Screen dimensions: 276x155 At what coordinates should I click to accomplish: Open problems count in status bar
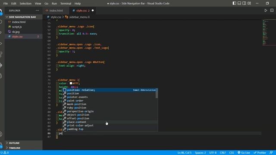pyautogui.click(x=5, y=152)
